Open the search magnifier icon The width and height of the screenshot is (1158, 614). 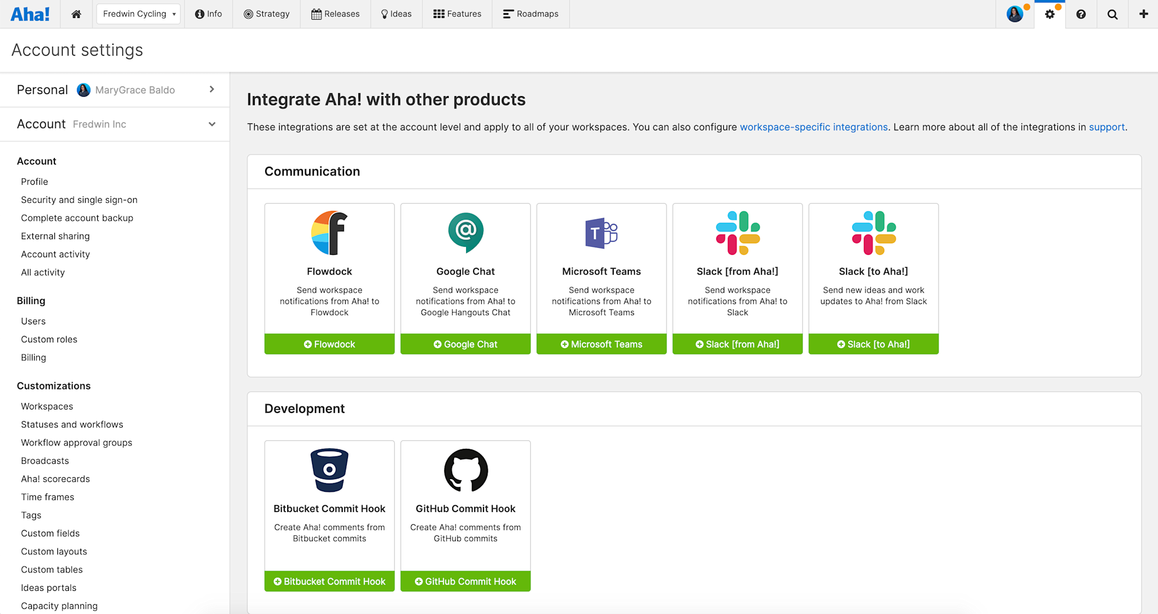tap(1112, 14)
